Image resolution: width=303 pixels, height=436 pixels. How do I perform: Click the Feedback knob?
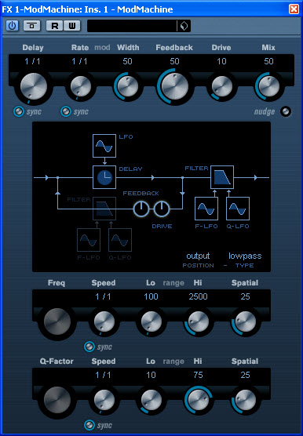point(174,86)
